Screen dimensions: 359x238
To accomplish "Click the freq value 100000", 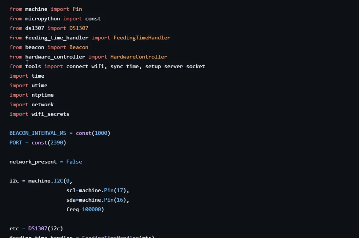I will pos(91,210).
